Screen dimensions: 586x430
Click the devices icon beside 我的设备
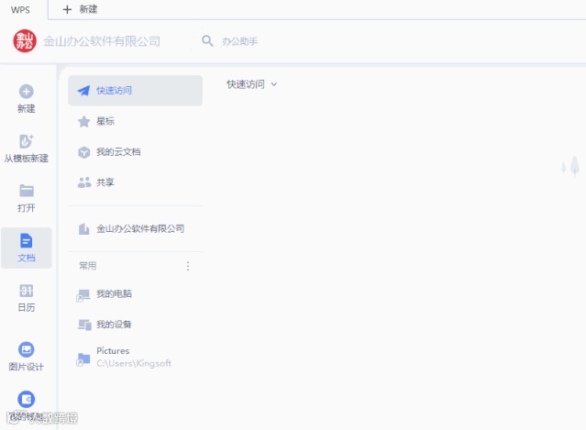pos(84,325)
